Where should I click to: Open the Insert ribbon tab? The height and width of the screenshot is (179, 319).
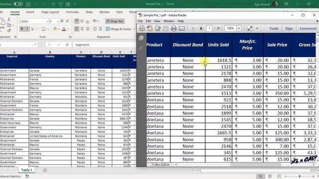[x=30, y=12]
